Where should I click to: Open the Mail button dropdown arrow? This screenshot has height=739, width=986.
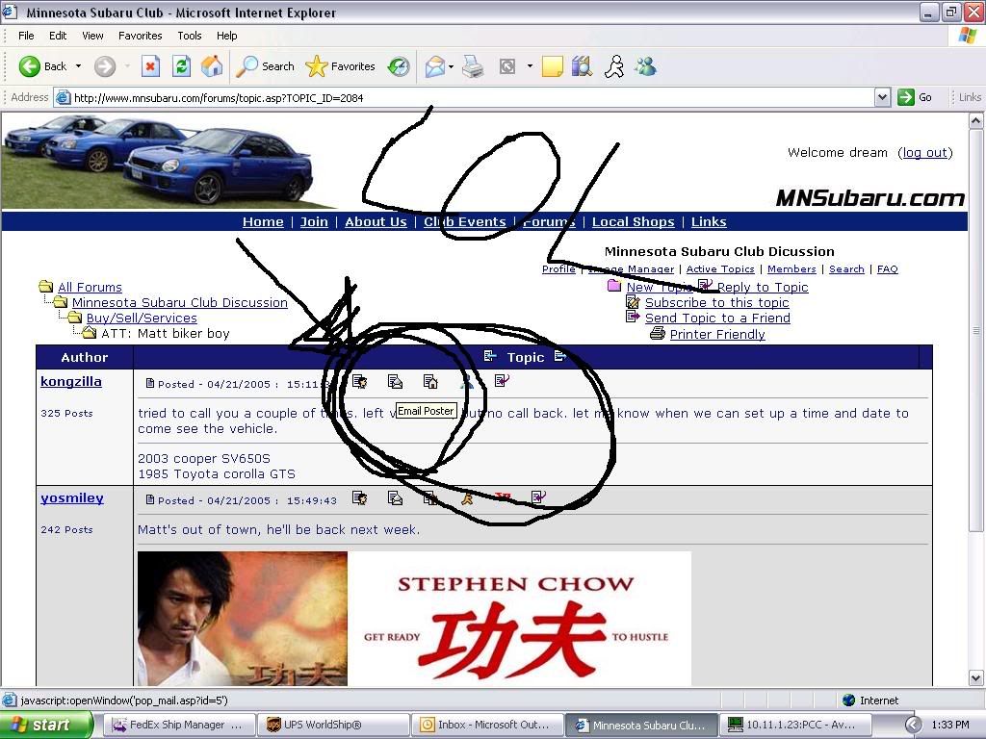452,66
